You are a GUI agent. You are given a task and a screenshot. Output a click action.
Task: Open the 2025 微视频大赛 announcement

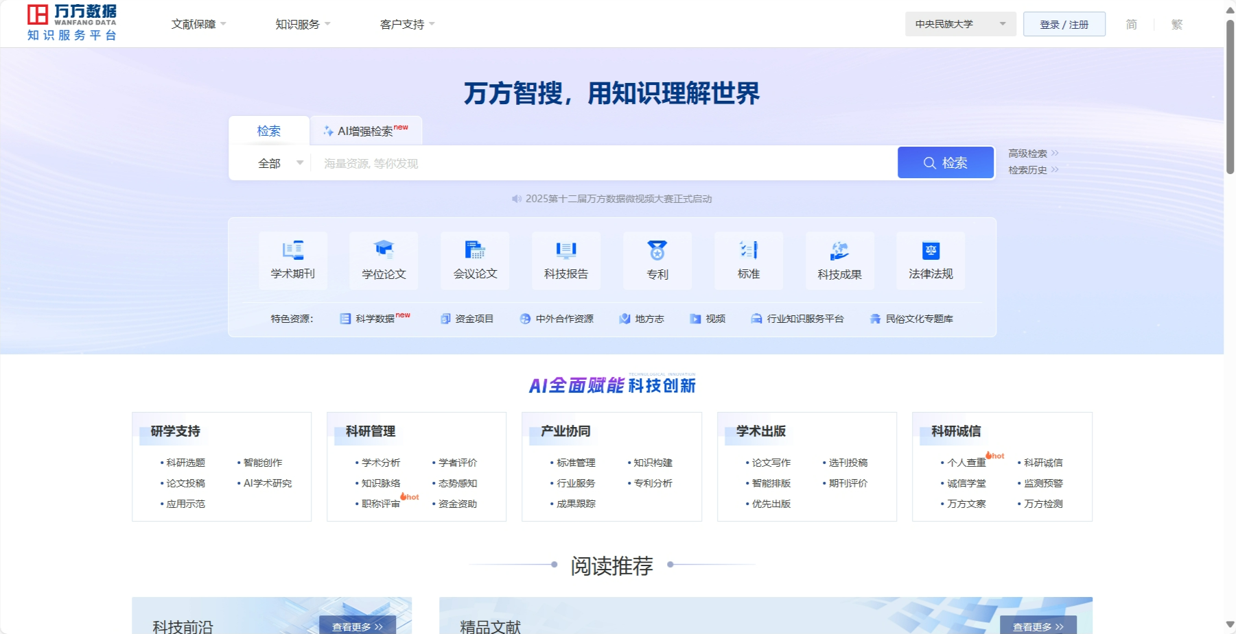click(618, 199)
